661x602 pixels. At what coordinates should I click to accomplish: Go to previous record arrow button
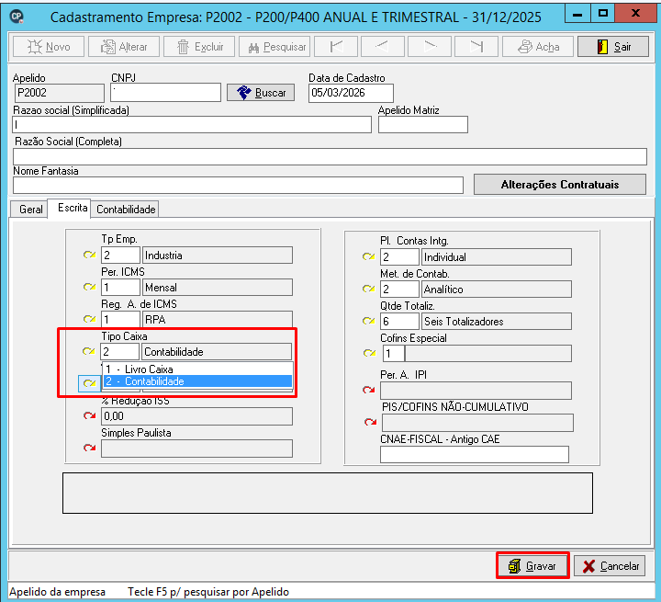pyautogui.click(x=383, y=47)
